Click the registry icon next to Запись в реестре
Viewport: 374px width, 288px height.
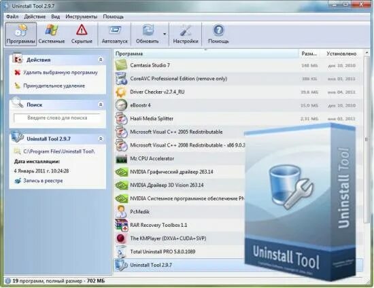(x=18, y=181)
